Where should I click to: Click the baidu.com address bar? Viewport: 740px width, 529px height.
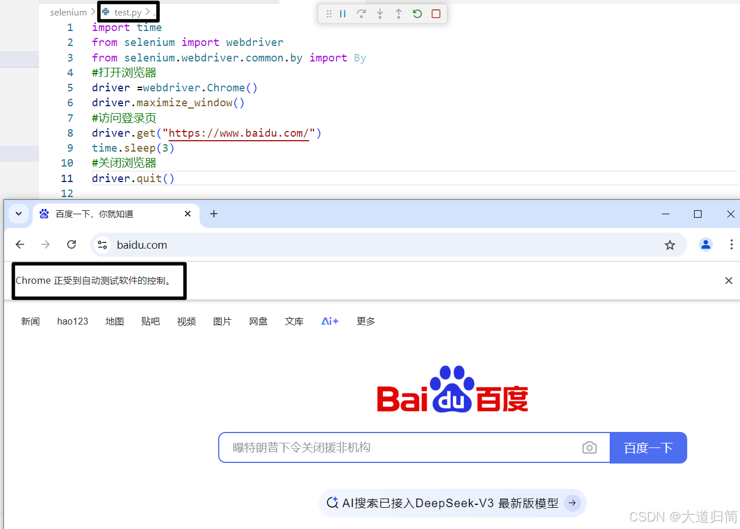(x=388, y=245)
